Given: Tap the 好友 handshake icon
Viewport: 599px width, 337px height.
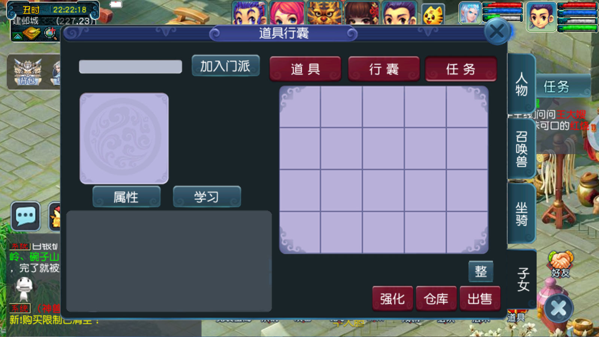Looking at the screenshot, I should 560,264.
